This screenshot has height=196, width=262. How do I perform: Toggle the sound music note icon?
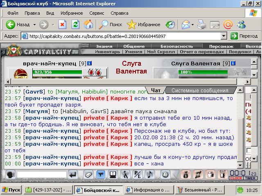[150, 175]
